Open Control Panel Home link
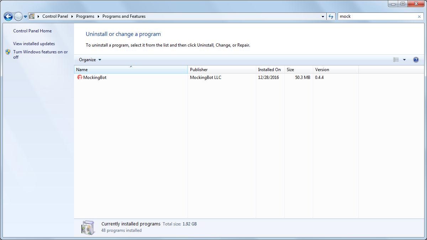This screenshot has width=427, height=240. tap(32, 31)
